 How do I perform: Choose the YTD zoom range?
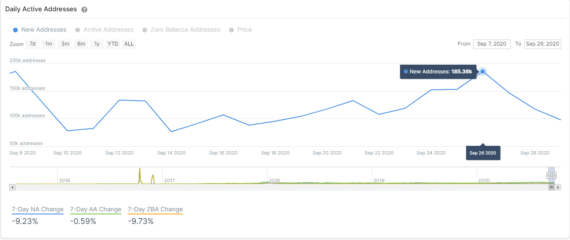point(113,44)
